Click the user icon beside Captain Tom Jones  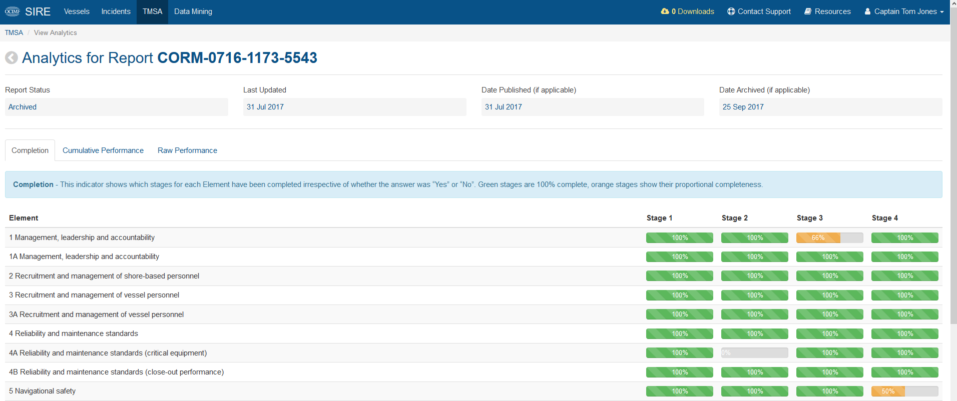(867, 11)
